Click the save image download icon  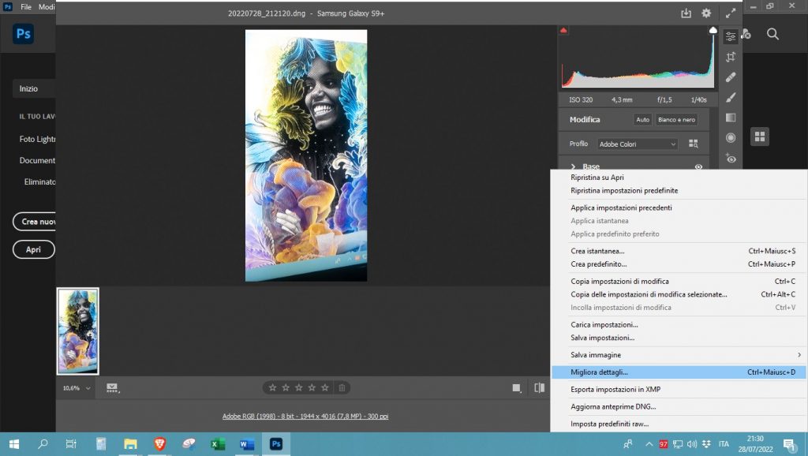686,13
